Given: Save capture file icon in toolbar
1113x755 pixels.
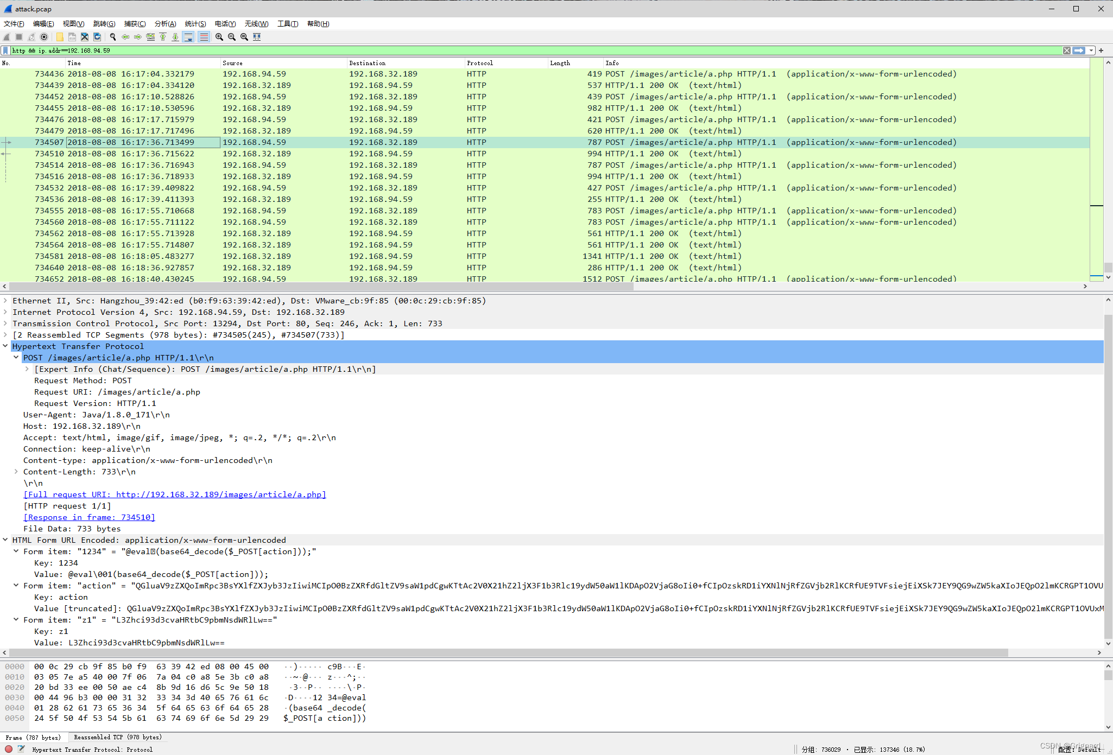Looking at the screenshot, I should [72, 37].
